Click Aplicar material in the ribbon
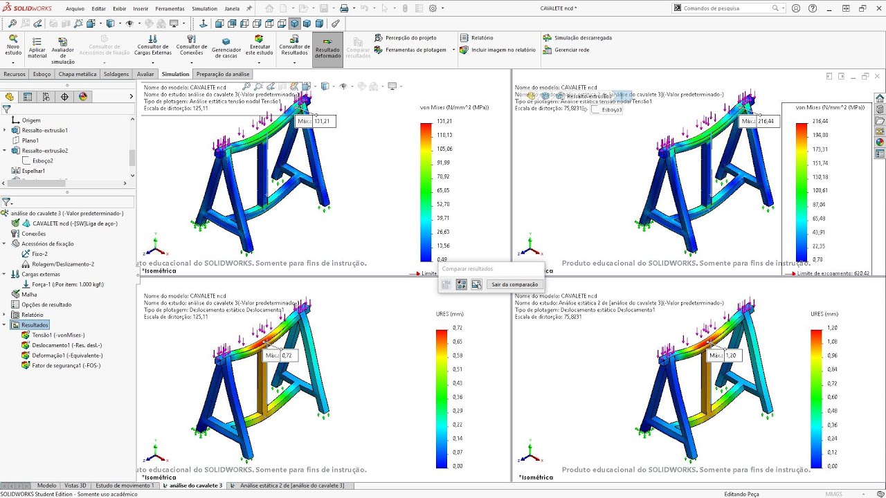The height and width of the screenshot is (498, 886). (37, 47)
